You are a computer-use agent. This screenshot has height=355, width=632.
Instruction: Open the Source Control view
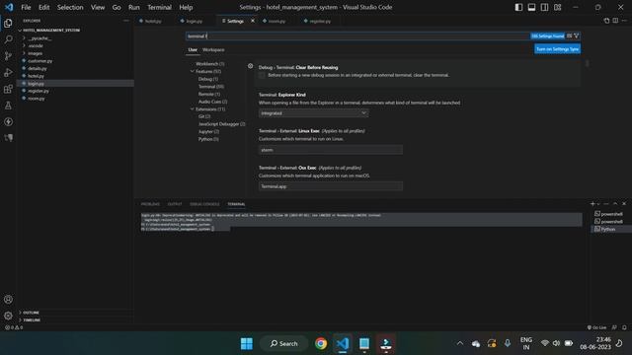coord(8,56)
